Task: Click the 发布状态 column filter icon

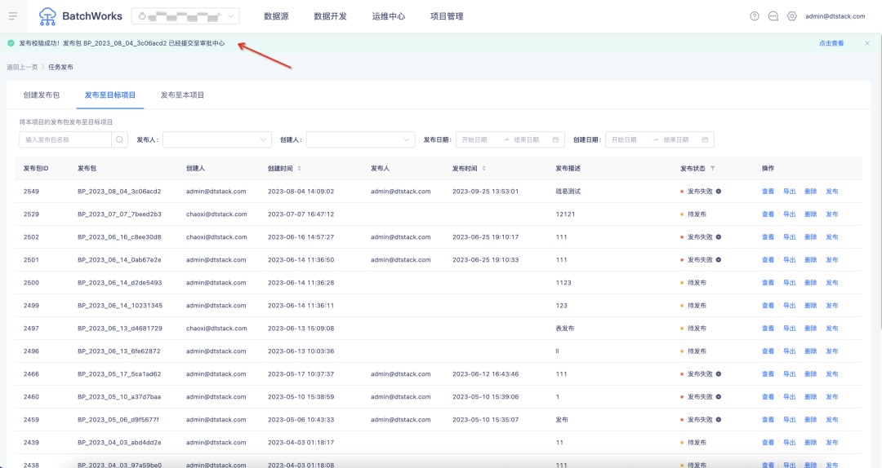Action: pyautogui.click(x=712, y=169)
